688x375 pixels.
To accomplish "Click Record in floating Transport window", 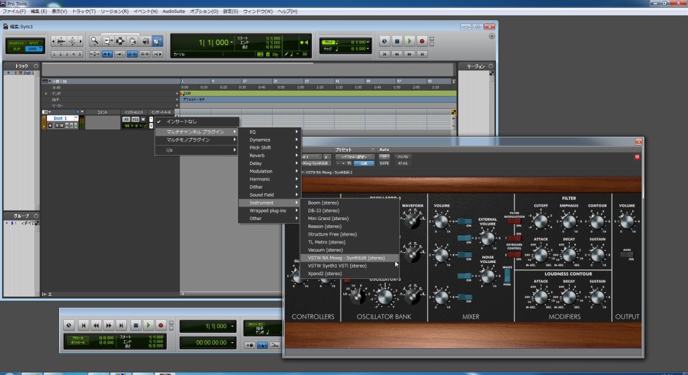I will pyautogui.click(x=161, y=325).
